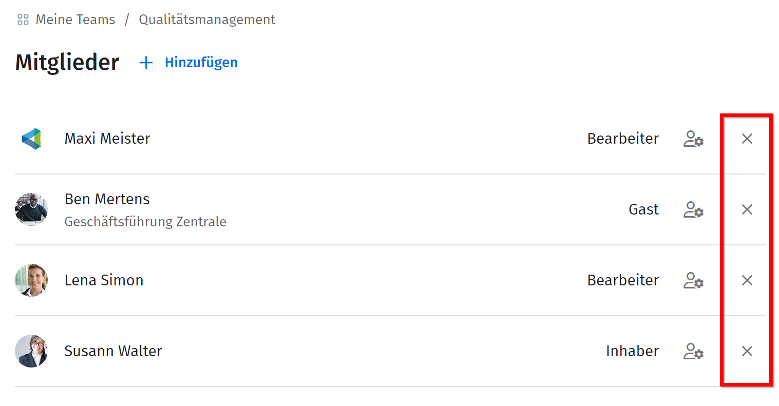Open role settings for Susann Walter
The width and height of the screenshot is (779, 406).
pyautogui.click(x=693, y=351)
